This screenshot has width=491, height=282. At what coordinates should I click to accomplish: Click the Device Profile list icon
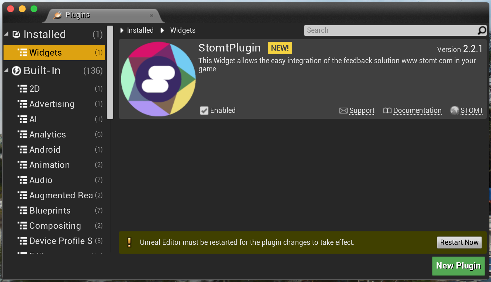[22, 241]
